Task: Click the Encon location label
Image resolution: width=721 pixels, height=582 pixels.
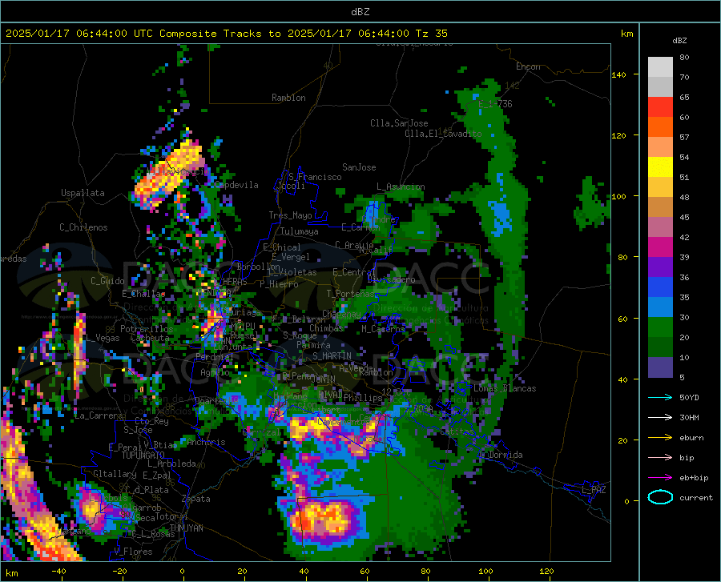Action: point(529,66)
